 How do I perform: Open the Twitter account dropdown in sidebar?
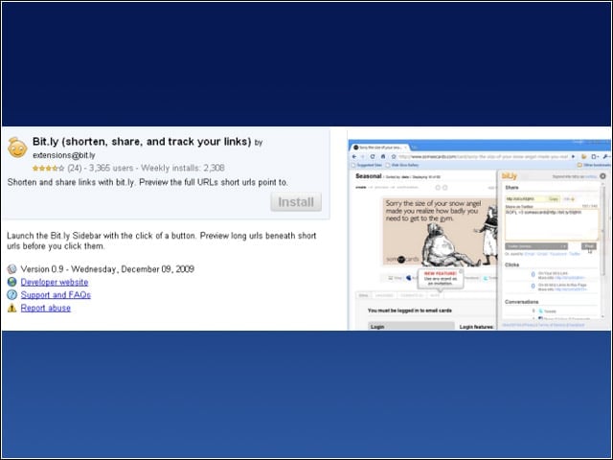(x=536, y=246)
